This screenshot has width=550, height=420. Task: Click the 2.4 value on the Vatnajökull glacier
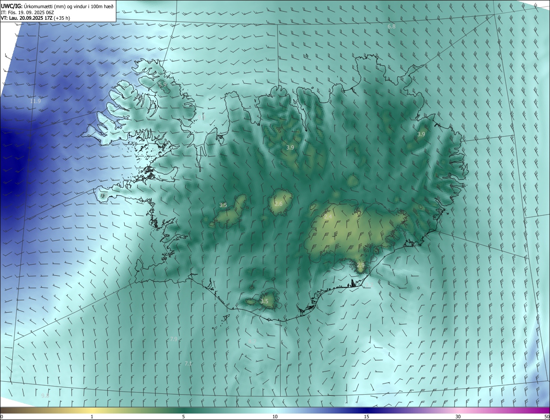(328, 217)
